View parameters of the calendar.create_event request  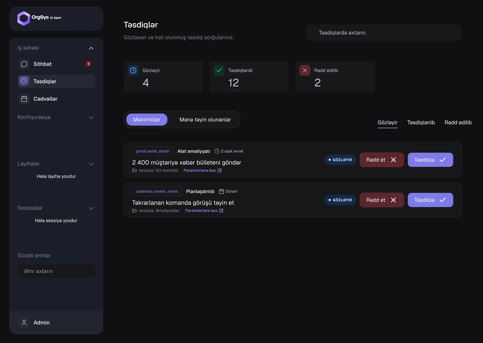pyautogui.click(x=204, y=211)
